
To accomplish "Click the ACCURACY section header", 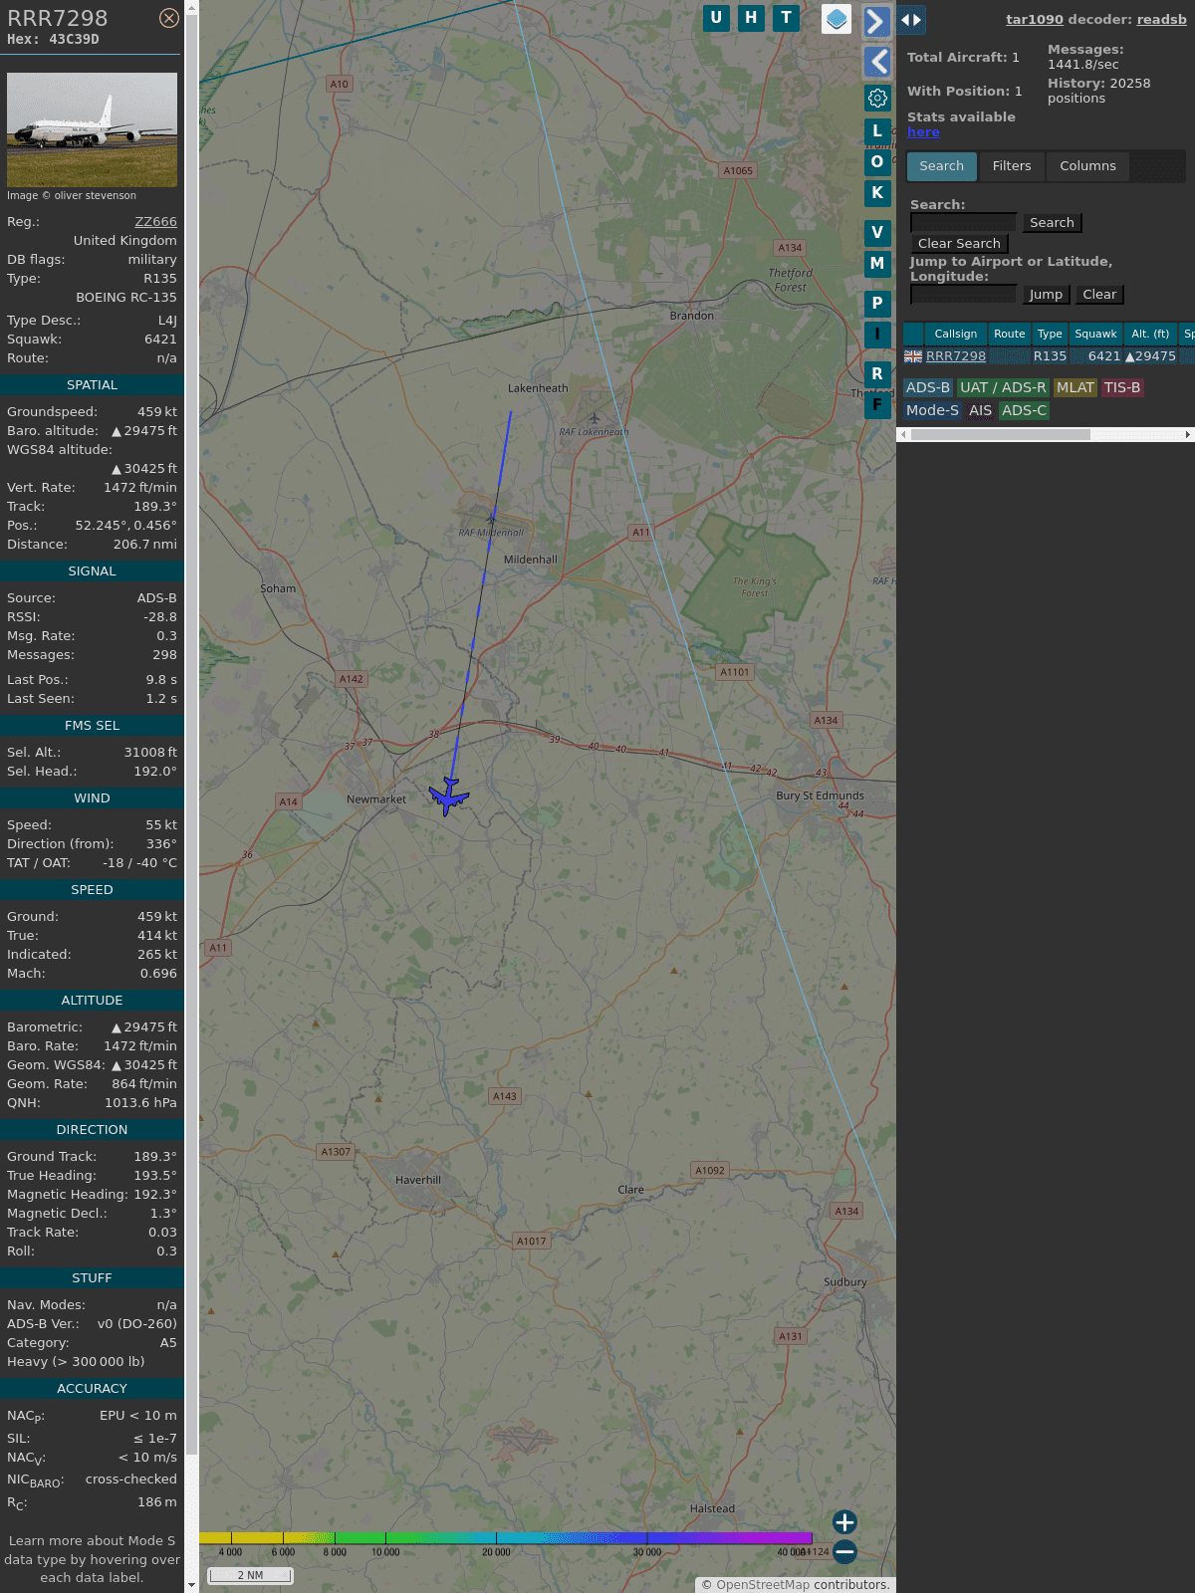I will pyautogui.click(x=92, y=1388).
